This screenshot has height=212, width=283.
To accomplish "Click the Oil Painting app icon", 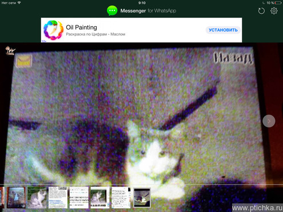I will 53,30.
